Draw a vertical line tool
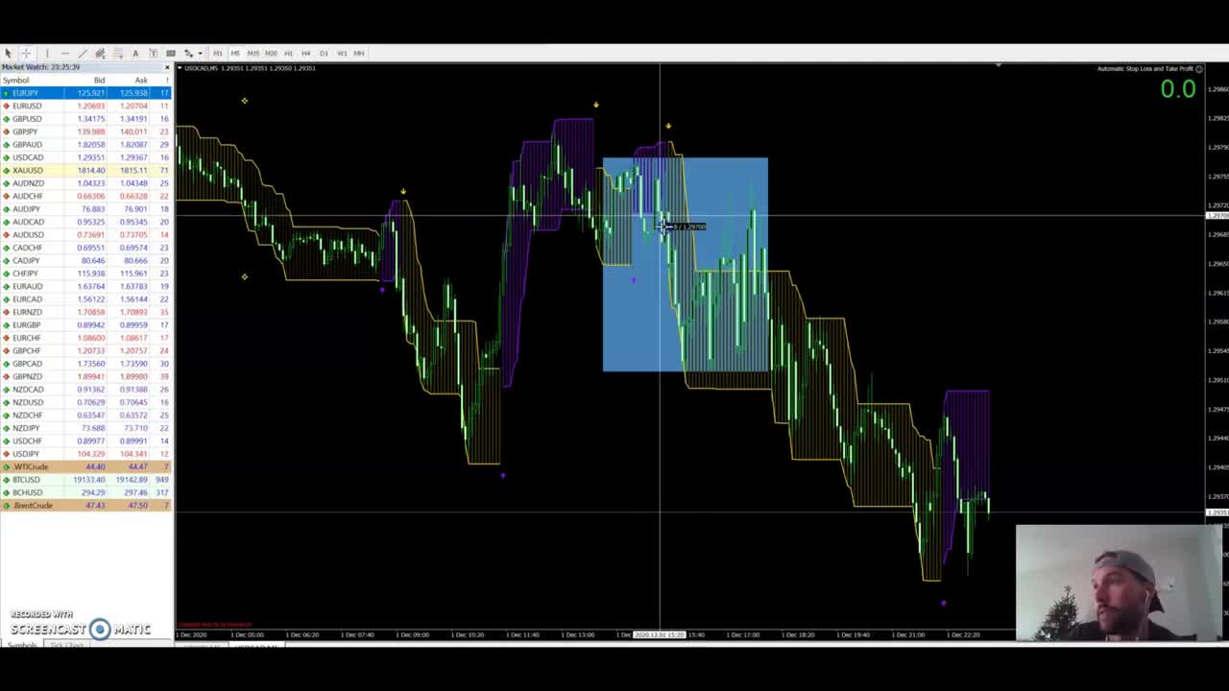Image resolution: width=1229 pixels, height=691 pixels. click(47, 53)
